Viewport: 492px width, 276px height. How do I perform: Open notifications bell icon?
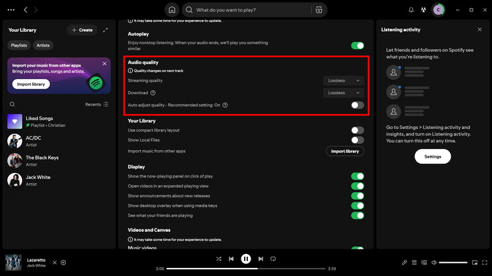(411, 10)
